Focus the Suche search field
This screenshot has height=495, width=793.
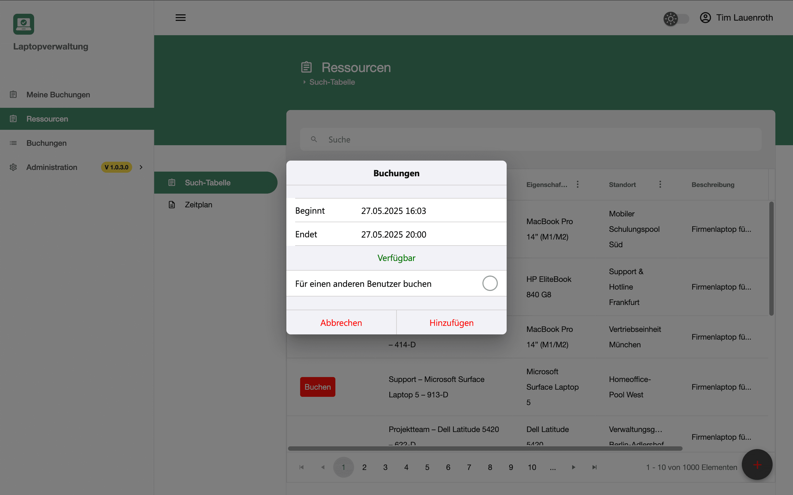click(531, 139)
